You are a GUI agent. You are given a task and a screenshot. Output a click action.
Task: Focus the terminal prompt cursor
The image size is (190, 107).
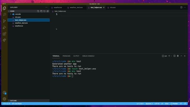click(x=72, y=76)
